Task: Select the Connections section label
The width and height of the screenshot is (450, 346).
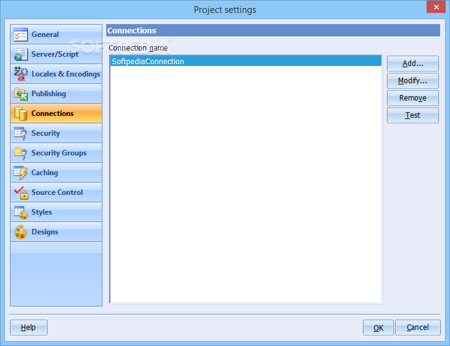Action: click(x=52, y=113)
